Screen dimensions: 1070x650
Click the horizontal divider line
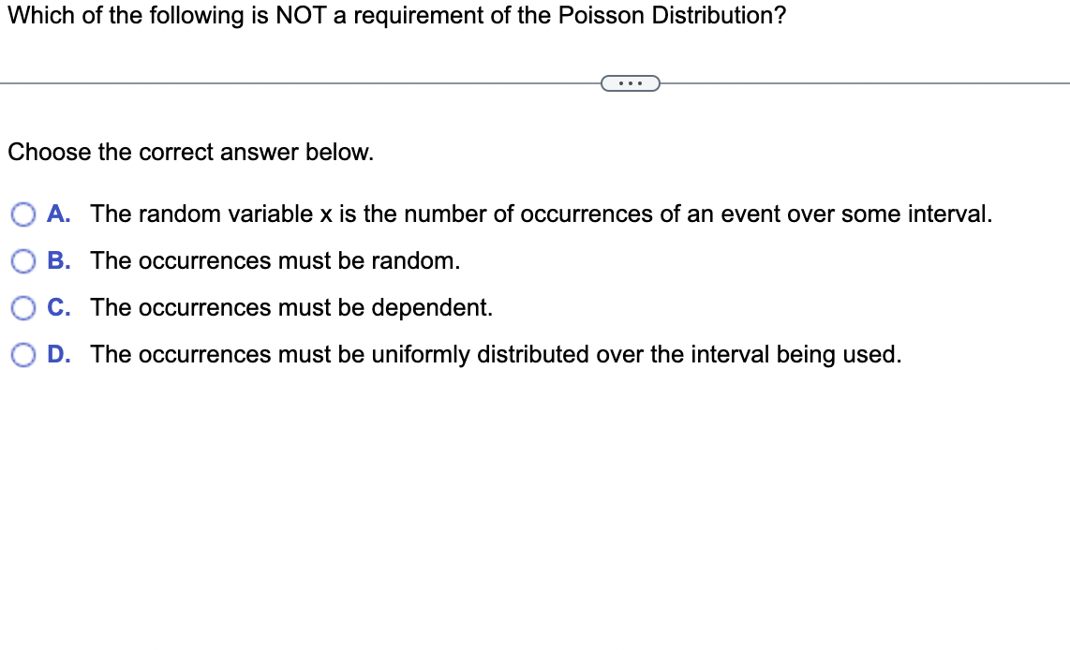click(x=281, y=82)
